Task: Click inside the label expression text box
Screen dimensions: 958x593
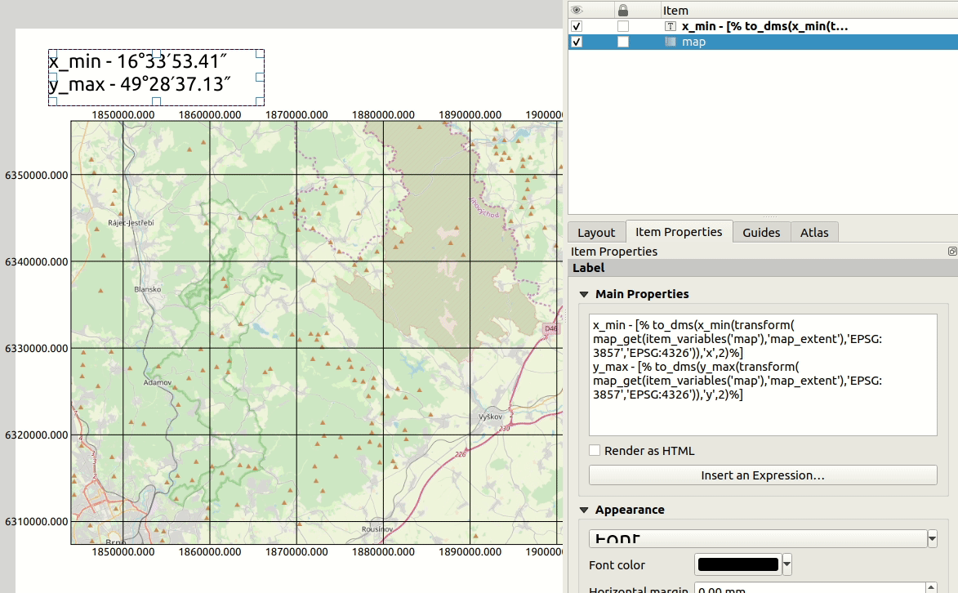Action: (x=763, y=374)
